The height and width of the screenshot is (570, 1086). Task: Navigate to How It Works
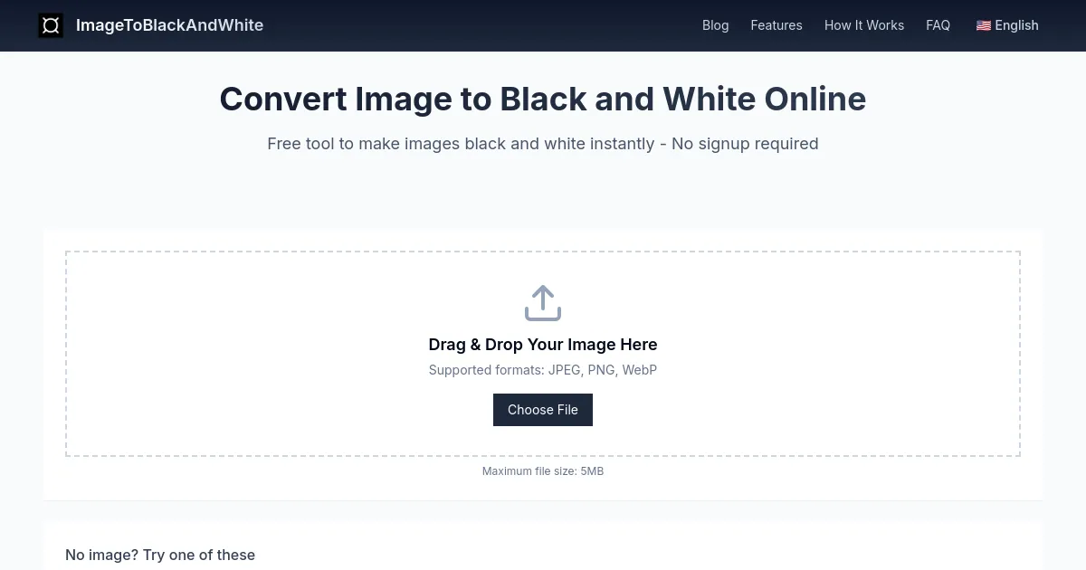coord(863,25)
